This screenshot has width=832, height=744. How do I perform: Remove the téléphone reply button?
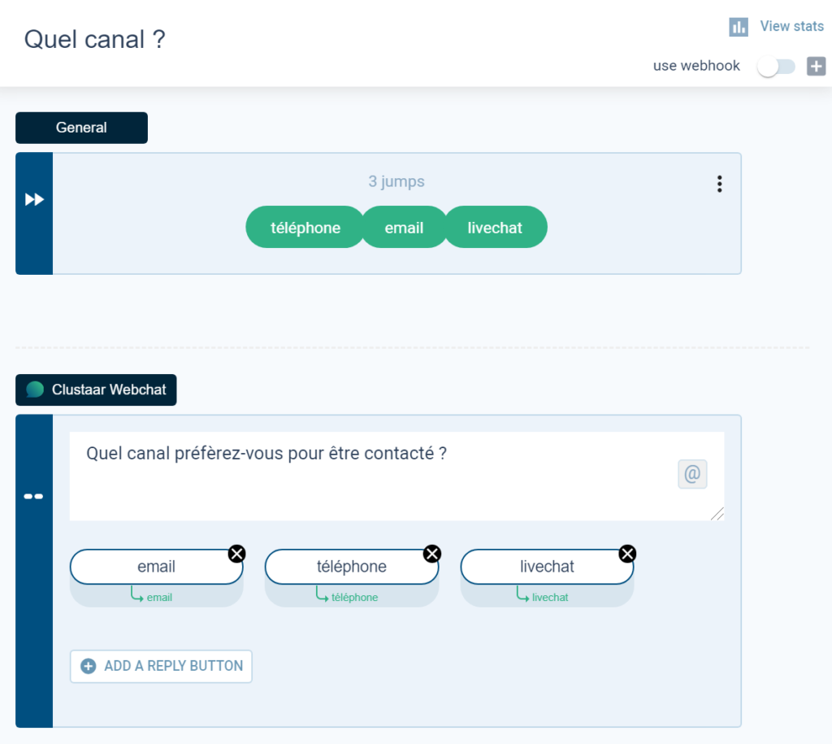[432, 554]
